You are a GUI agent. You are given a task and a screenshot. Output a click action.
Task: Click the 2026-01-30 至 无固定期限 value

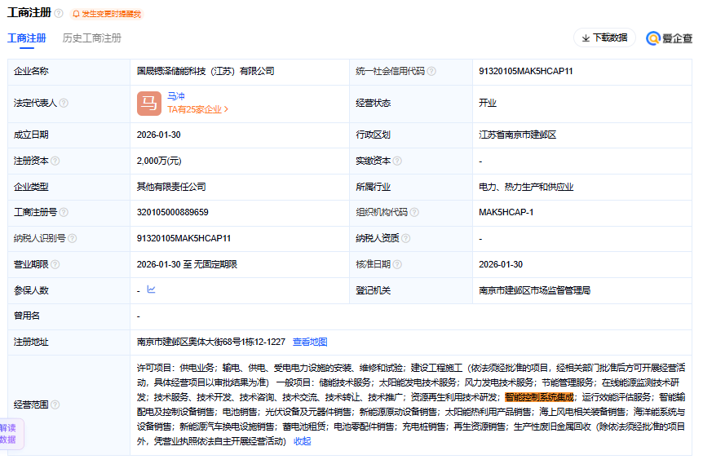(x=187, y=264)
